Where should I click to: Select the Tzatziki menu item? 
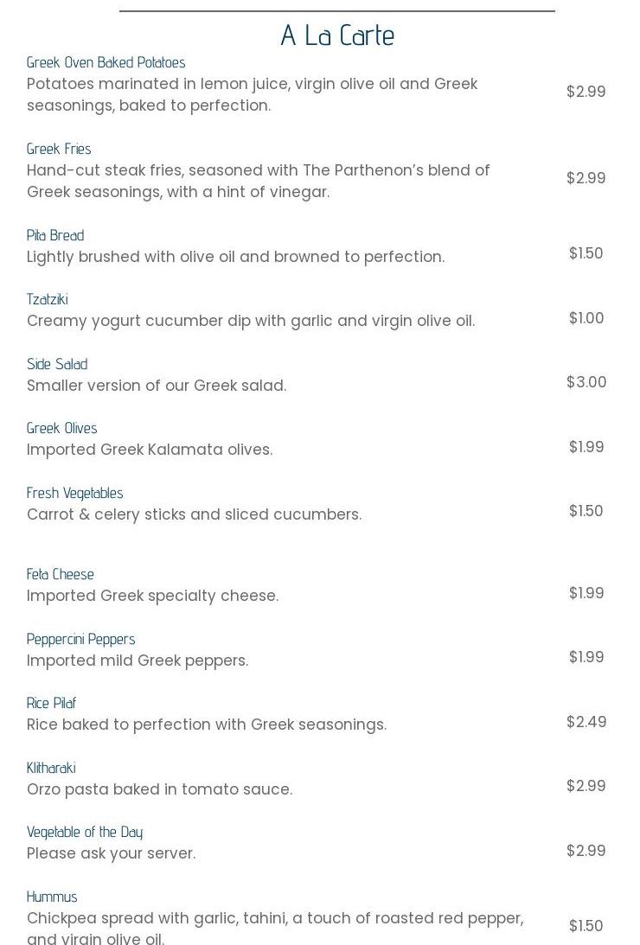(48, 299)
